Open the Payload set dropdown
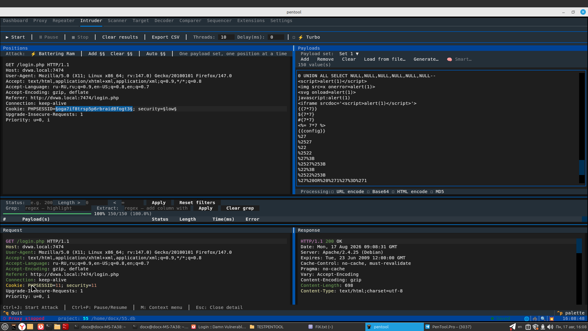 pyautogui.click(x=349, y=54)
